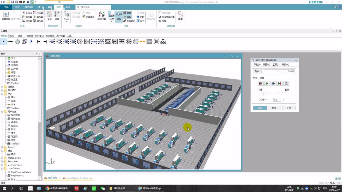Viewport: 342px width, 192px height.
Task: Select the connector tool in the toolbox
Action: 10,42
